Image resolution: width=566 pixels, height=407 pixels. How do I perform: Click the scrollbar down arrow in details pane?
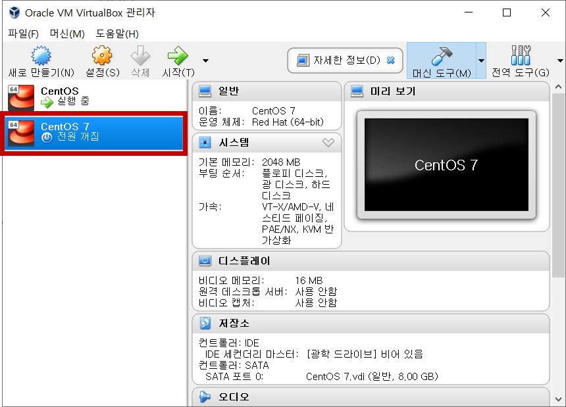[x=558, y=399]
